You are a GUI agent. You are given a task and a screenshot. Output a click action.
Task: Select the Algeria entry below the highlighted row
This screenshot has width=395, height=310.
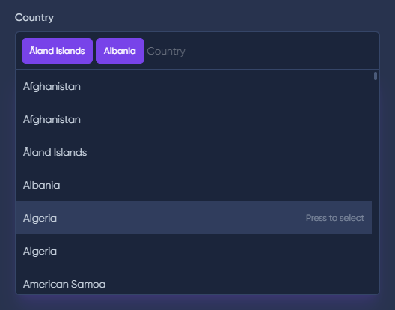(x=194, y=251)
